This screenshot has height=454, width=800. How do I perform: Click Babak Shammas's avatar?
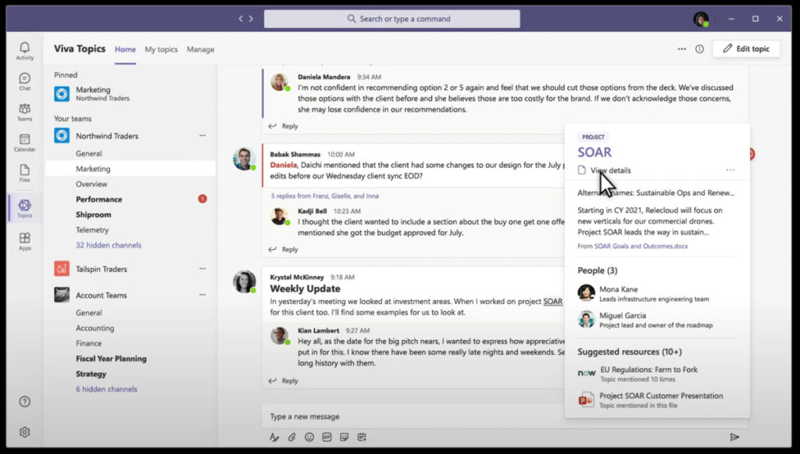coord(245,159)
